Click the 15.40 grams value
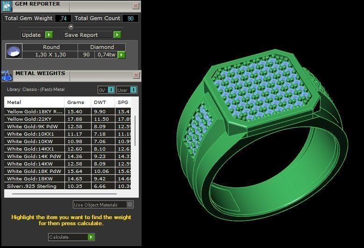 [75, 111]
